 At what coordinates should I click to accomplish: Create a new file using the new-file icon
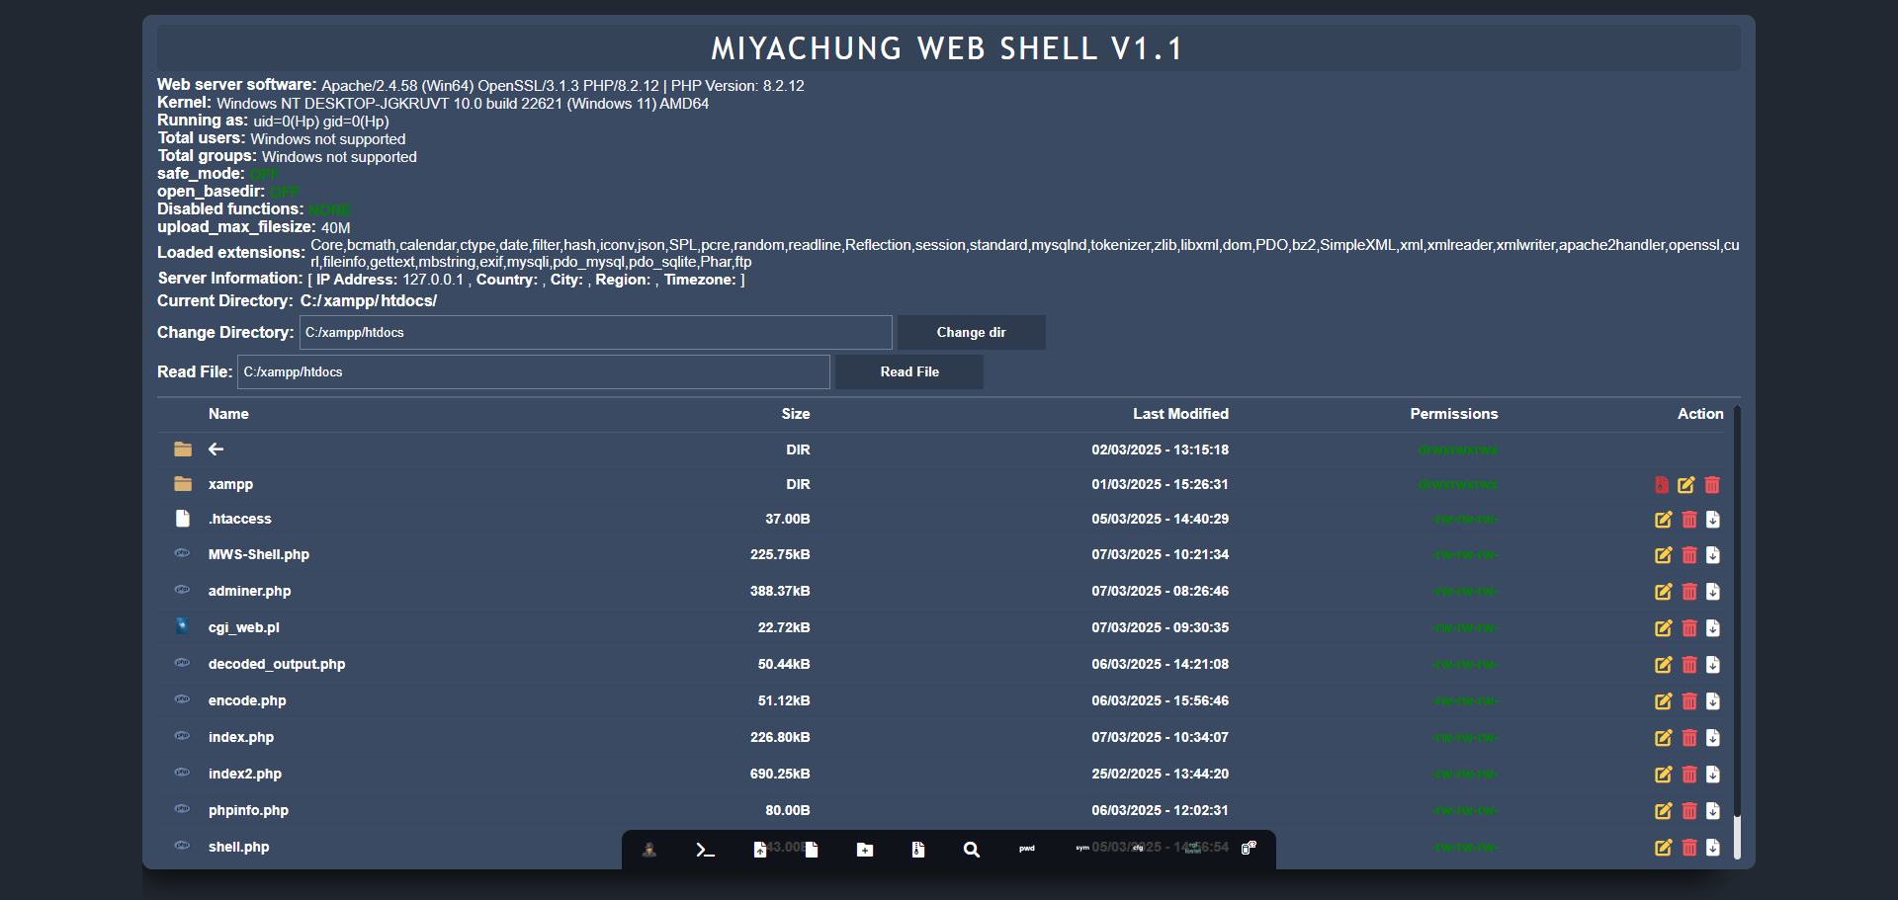click(x=812, y=849)
